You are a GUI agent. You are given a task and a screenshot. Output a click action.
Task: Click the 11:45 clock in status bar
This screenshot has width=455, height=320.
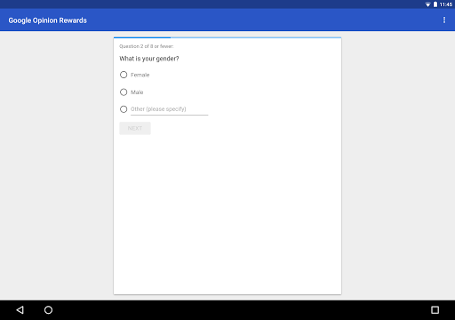click(446, 4)
